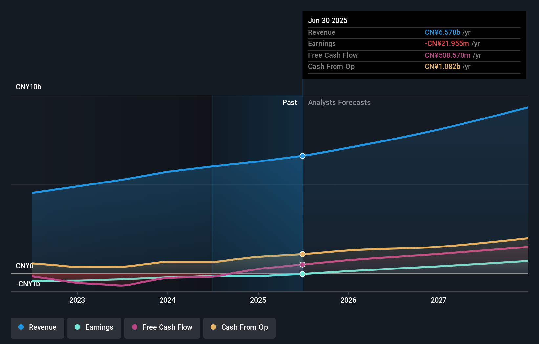The height and width of the screenshot is (344, 539).
Task: Click the teal Earnings legend dot
Action: (77, 327)
